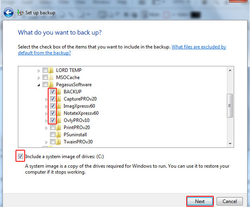Viewport: 250px width, 207px height.
Task: Click the MSOCache folder icon
Action: tap(52, 77)
